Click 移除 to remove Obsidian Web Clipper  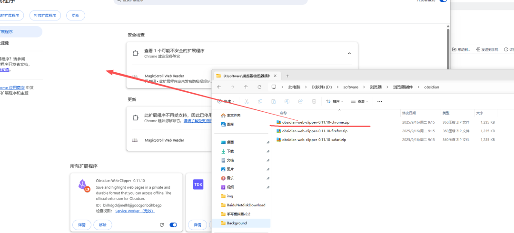pos(103,225)
